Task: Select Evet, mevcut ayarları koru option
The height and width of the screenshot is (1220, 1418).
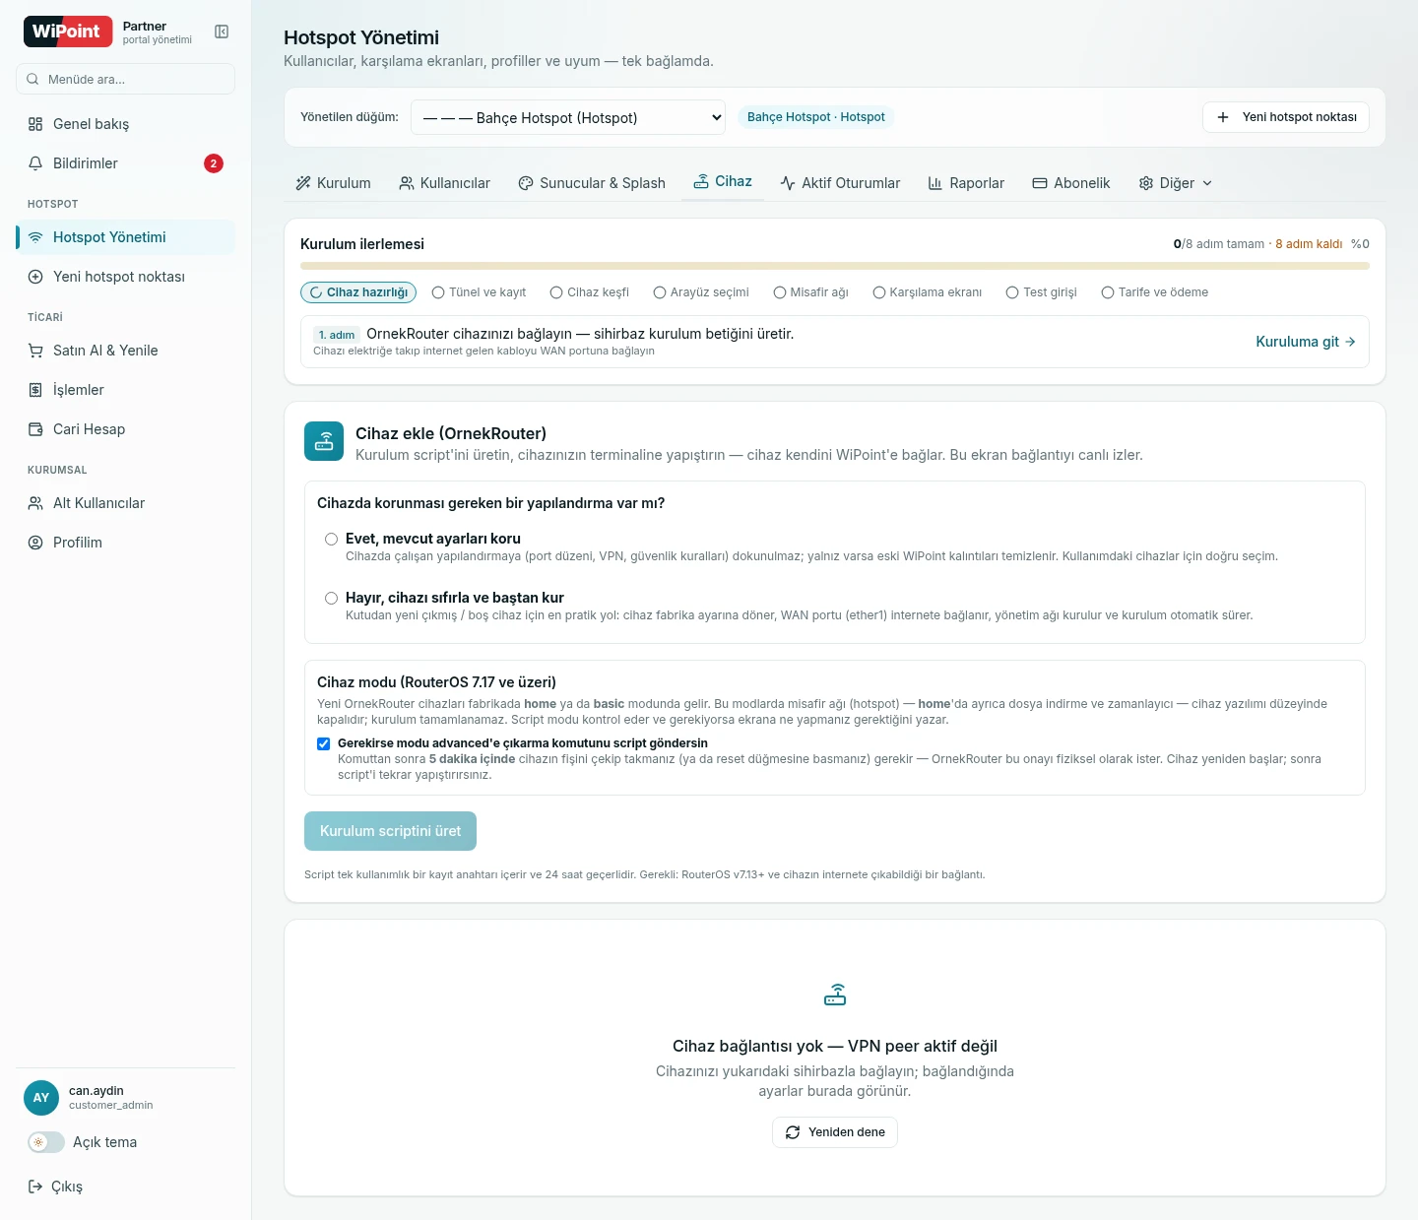Action: 331,539
